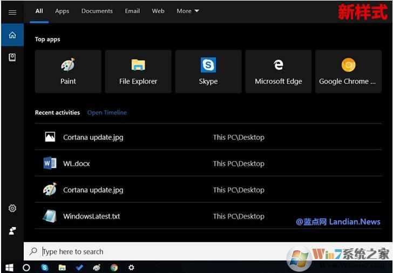Open WindowsLatest.txt from recent activities
The image size is (393, 273).
pos(91,216)
